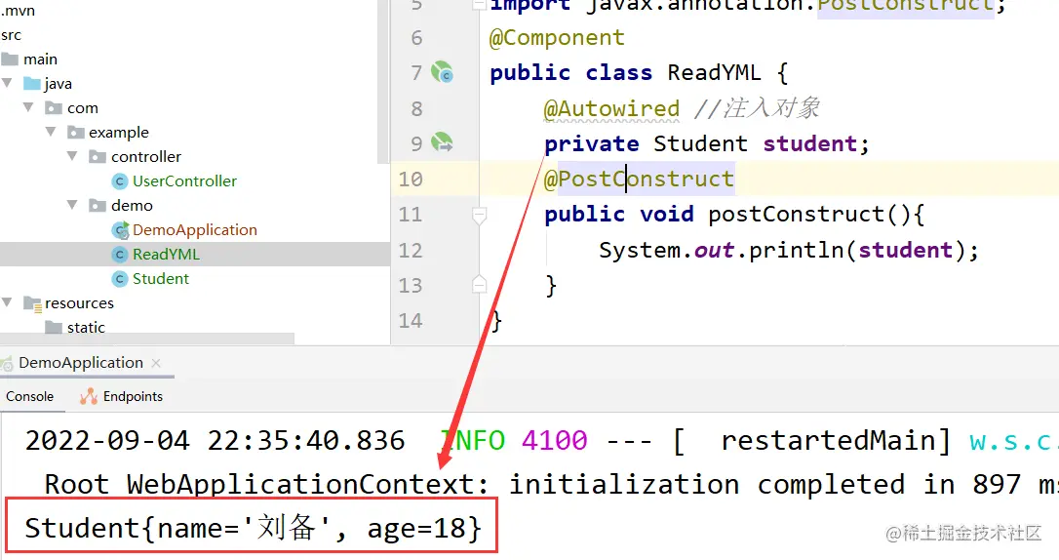
Task: Click the demo package icon
Action: [x=98, y=205]
